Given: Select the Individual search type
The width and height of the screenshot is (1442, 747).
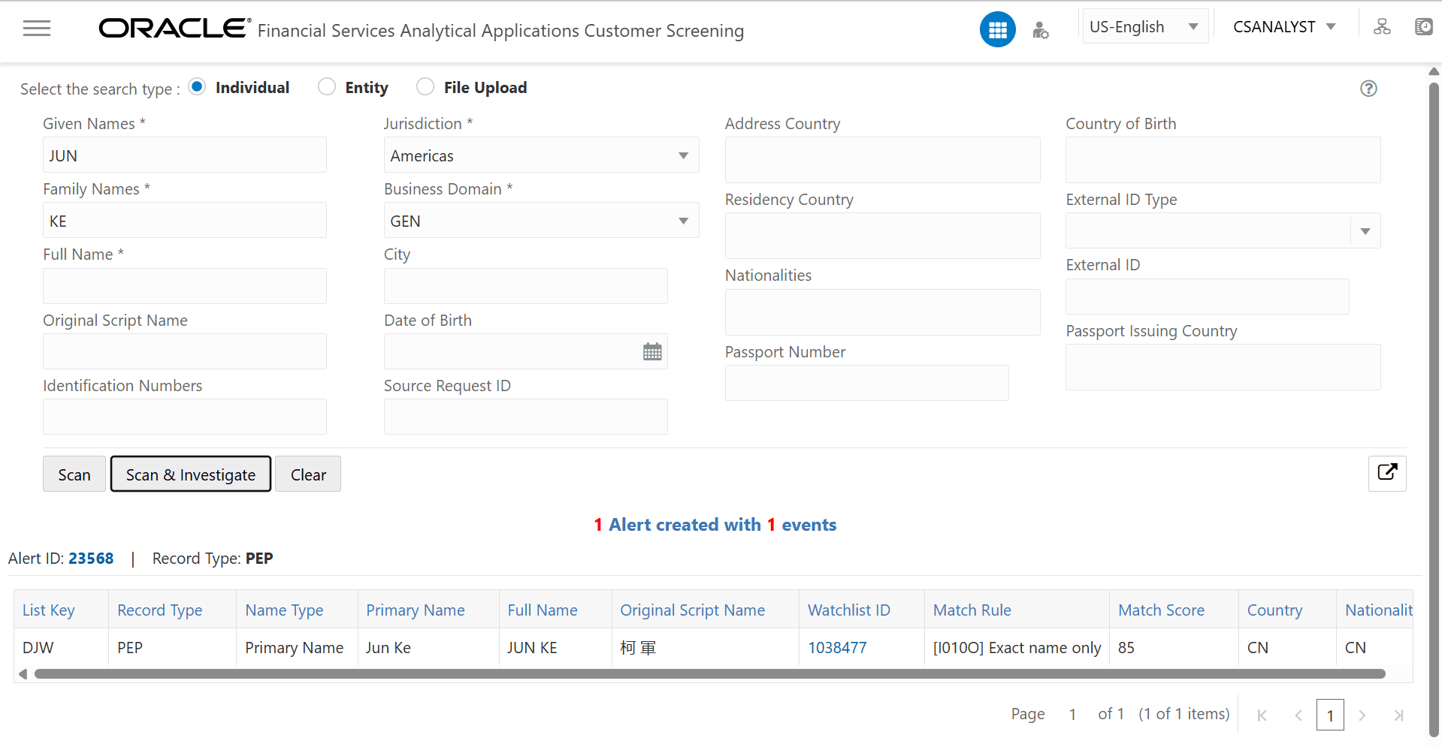Looking at the screenshot, I should click(197, 86).
